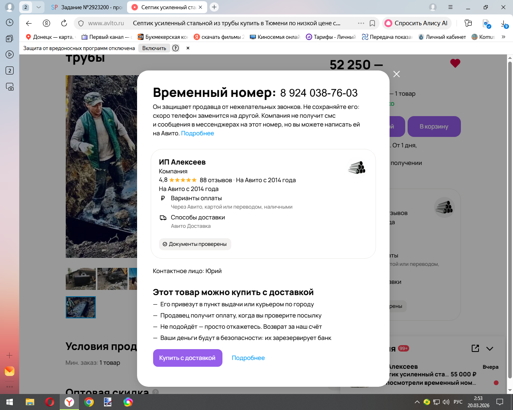The image size is (513, 410).
Task: Switch to the "Задание №2923200" tab
Action: coord(87,7)
